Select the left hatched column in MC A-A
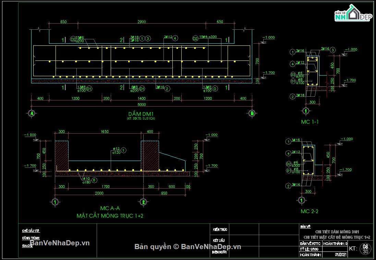This screenshot has height=260, width=376. click(62, 156)
